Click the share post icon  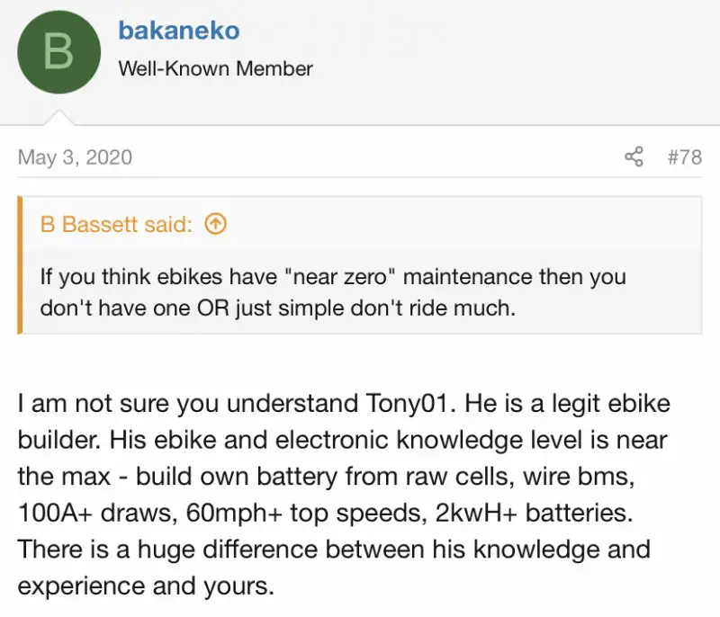click(x=634, y=157)
